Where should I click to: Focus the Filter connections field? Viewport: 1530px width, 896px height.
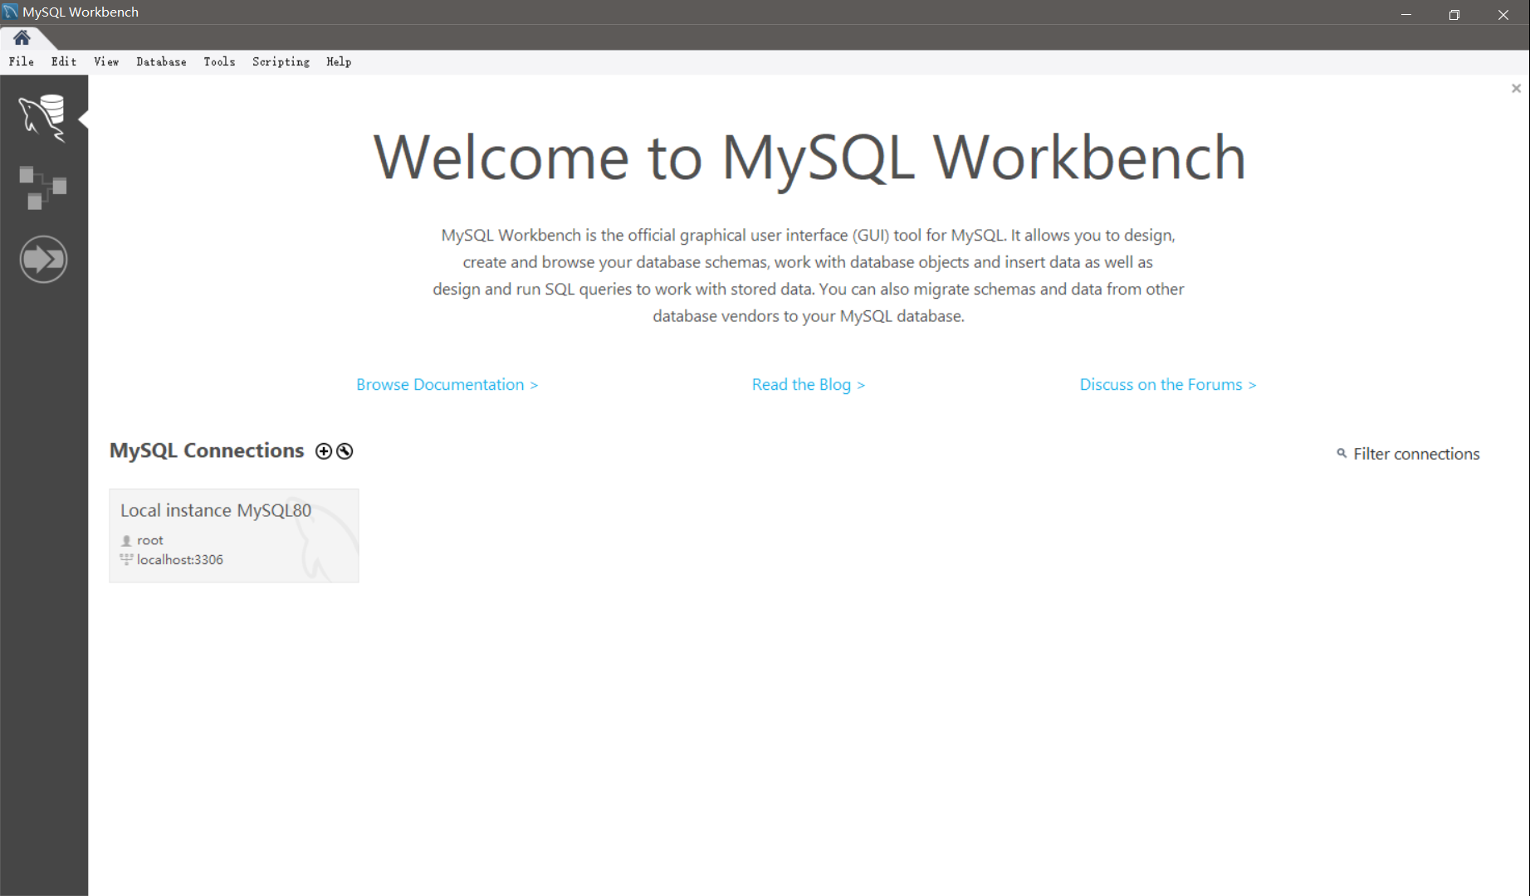(1416, 454)
